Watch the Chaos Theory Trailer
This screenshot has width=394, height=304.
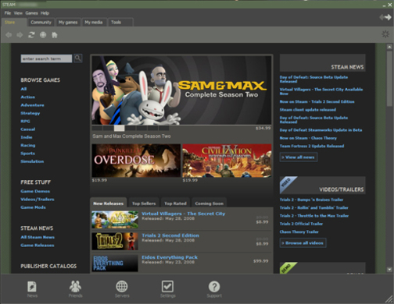pyautogui.click(x=299, y=232)
